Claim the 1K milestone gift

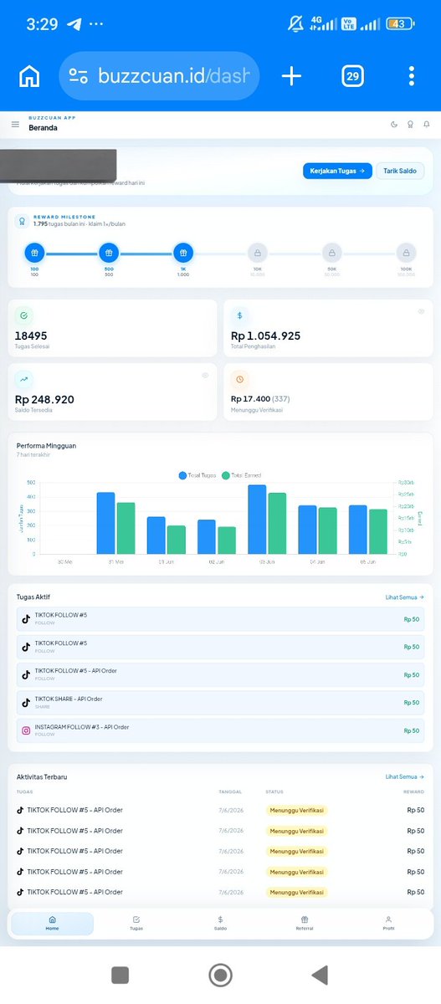(x=183, y=252)
